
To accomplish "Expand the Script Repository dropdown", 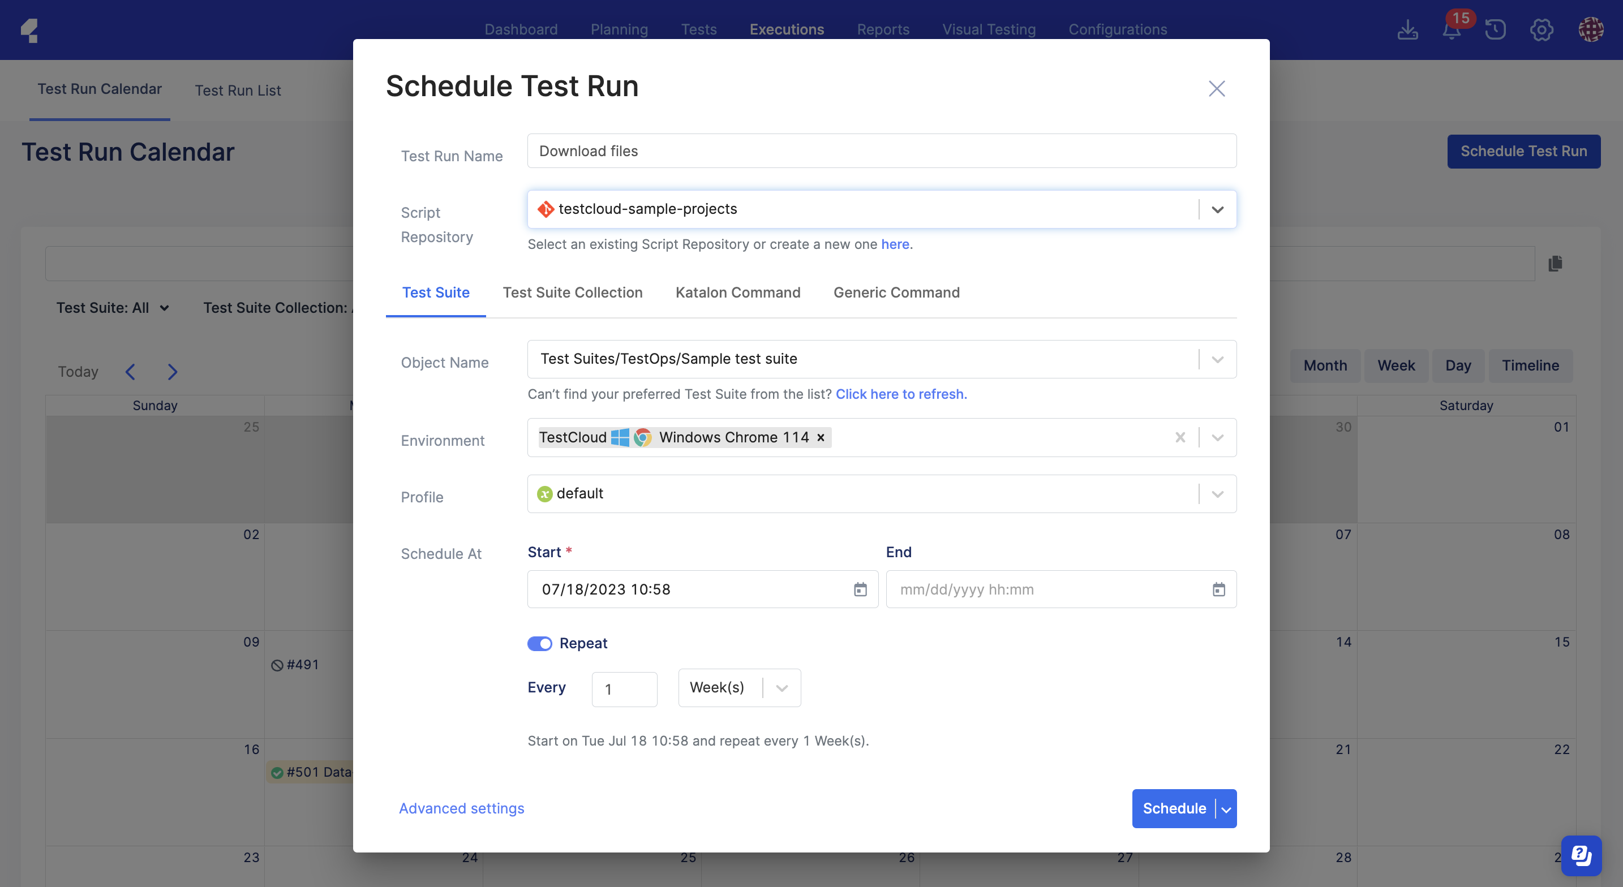I will pyautogui.click(x=1218, y=209).
